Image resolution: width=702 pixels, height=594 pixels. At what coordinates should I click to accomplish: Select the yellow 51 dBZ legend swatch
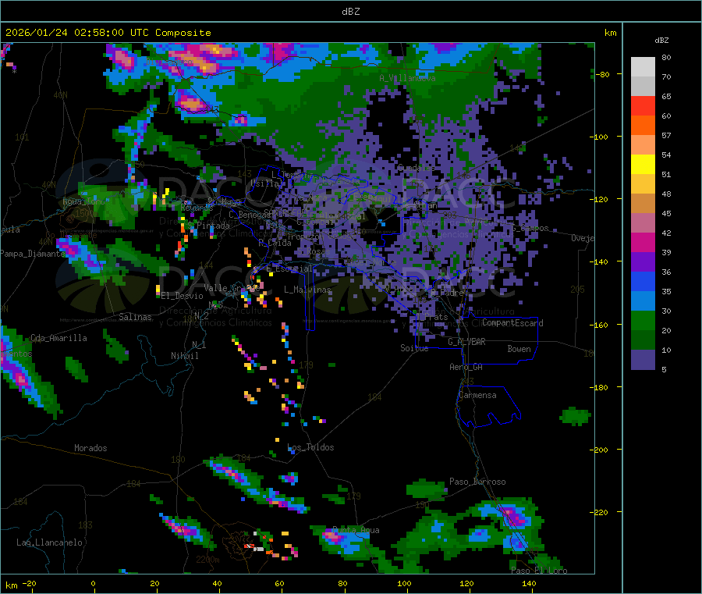coord(643,165)
